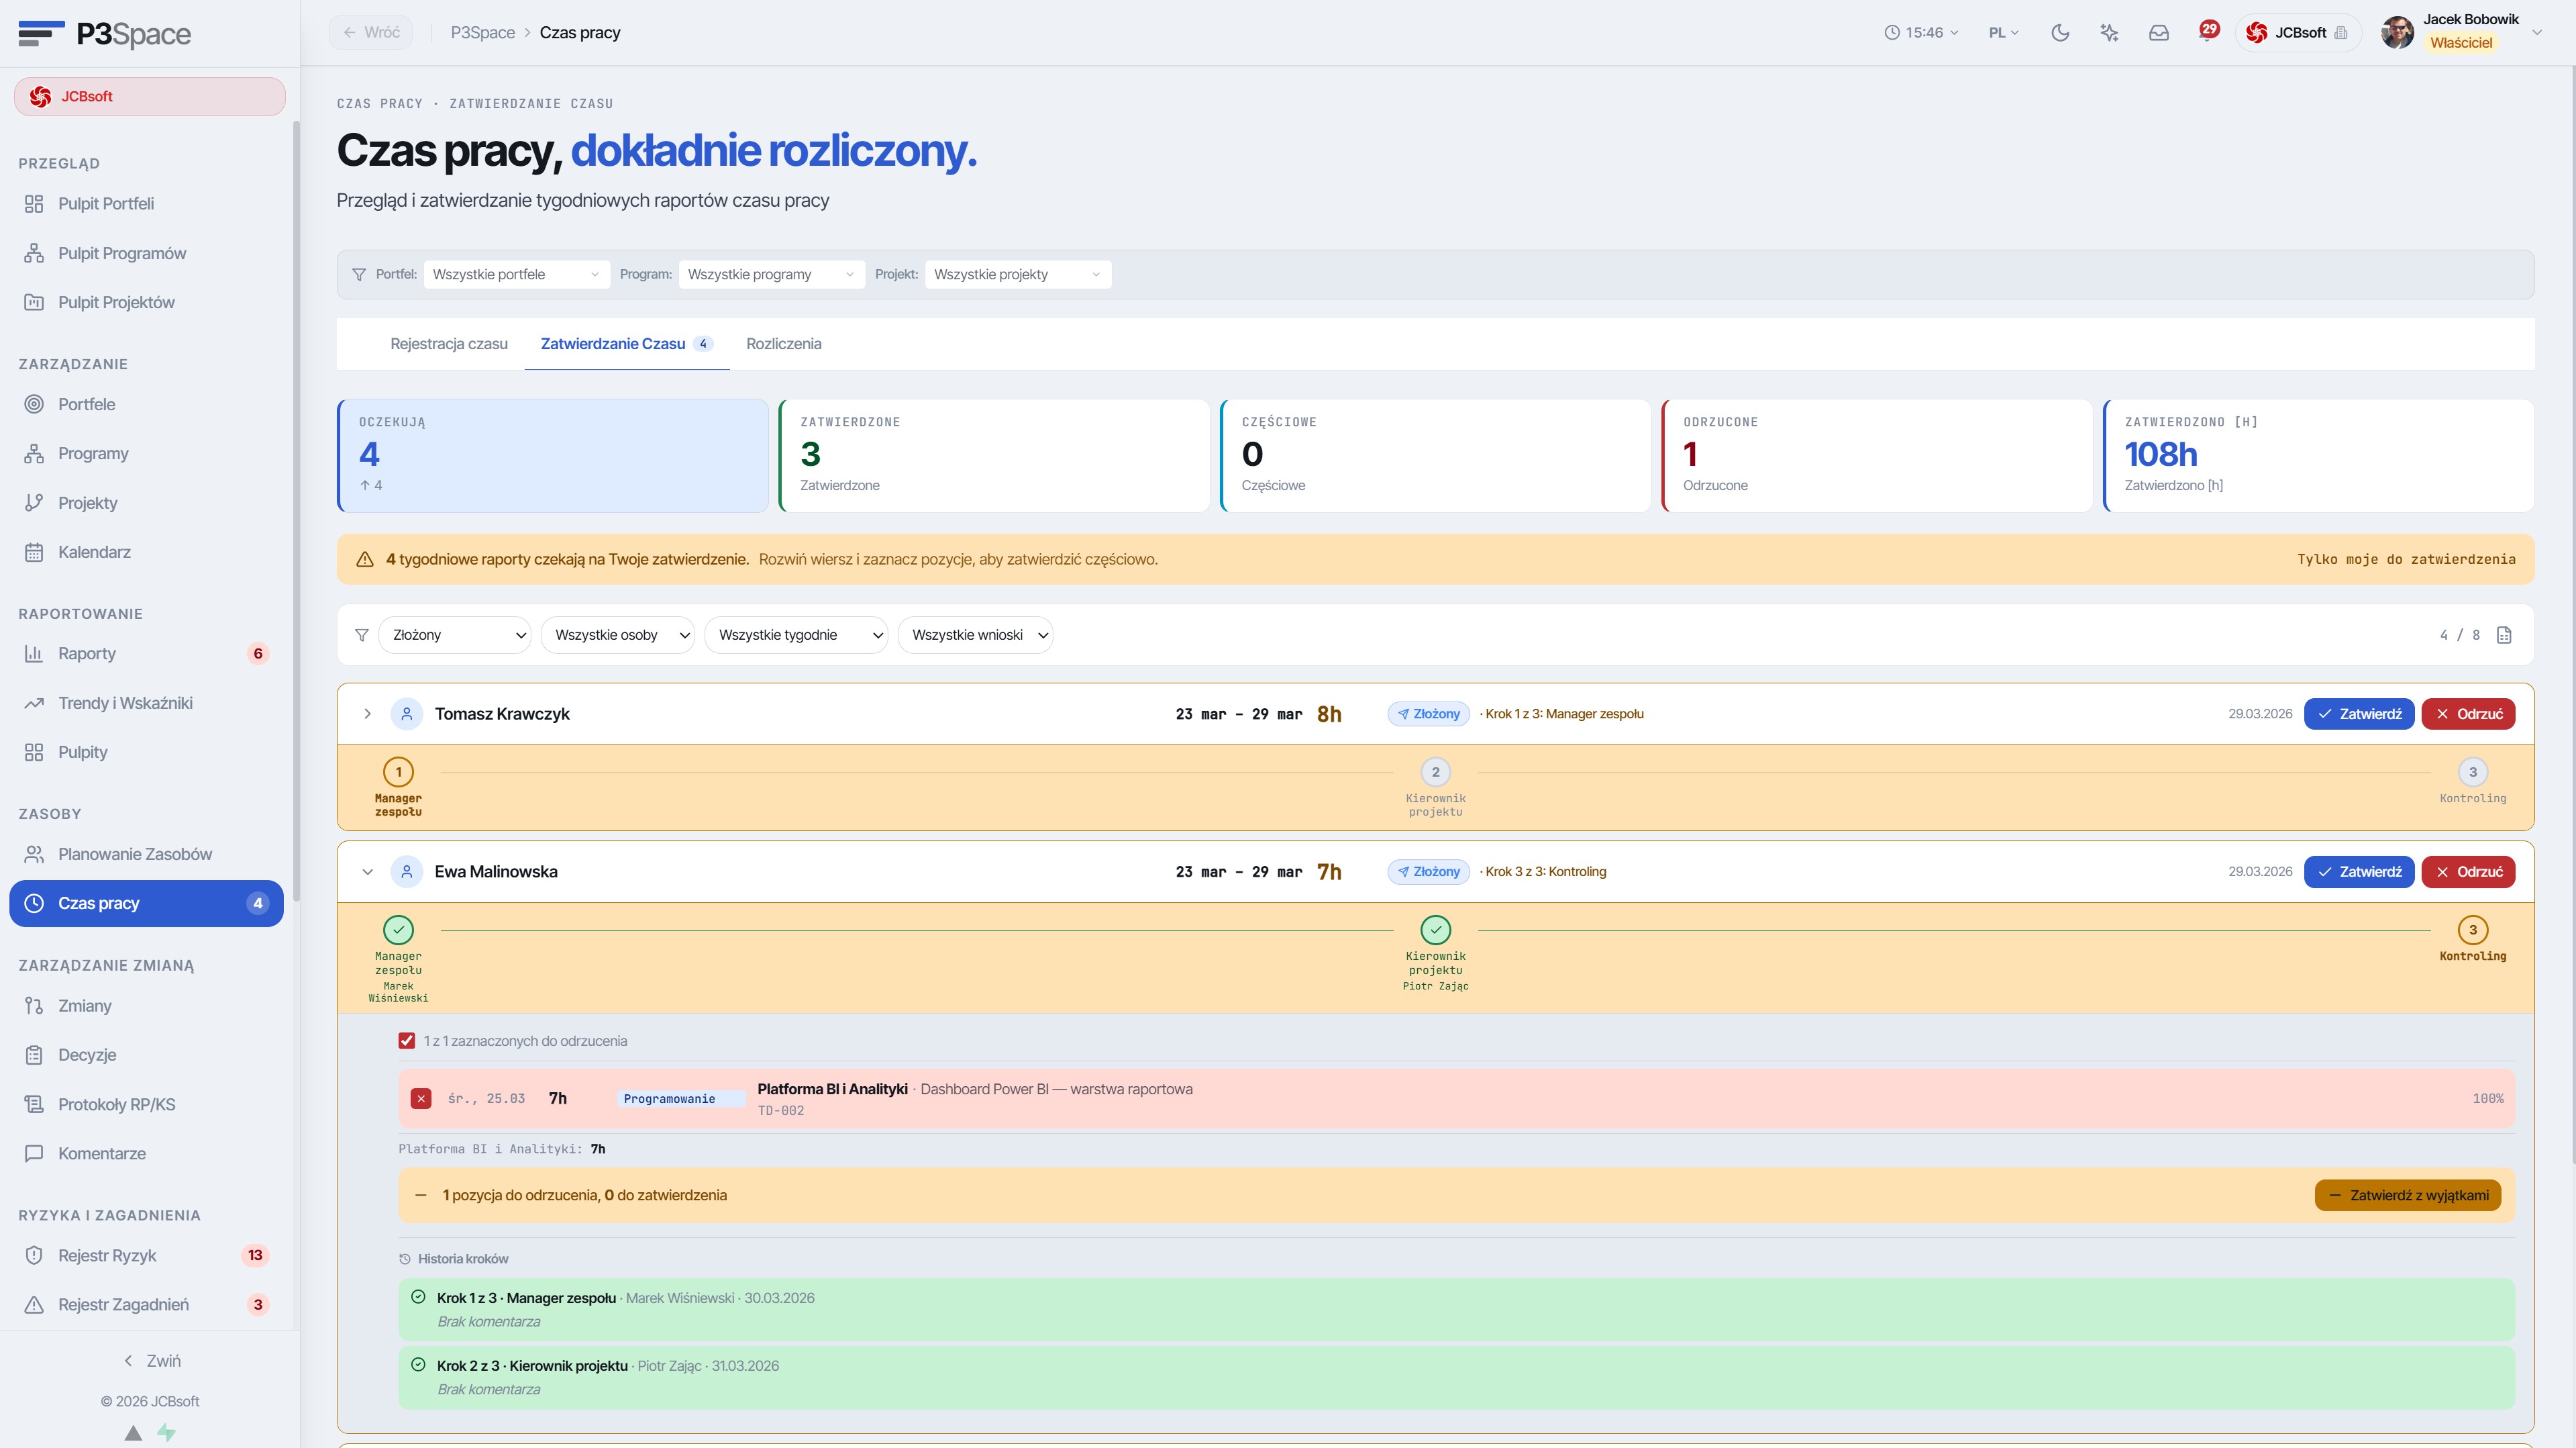Toggle red X mark on Wed 25.03 entry
Viewport: 2576px width, 1448px height.
tap(421, 1099)
